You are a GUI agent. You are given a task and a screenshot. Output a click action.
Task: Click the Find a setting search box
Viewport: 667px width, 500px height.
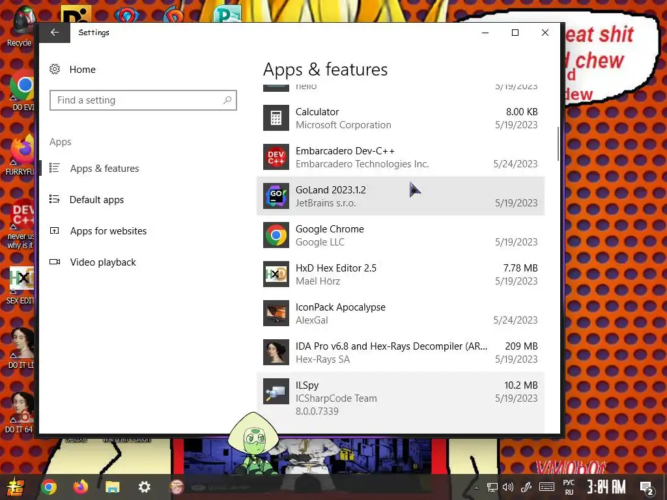[143, 100]
